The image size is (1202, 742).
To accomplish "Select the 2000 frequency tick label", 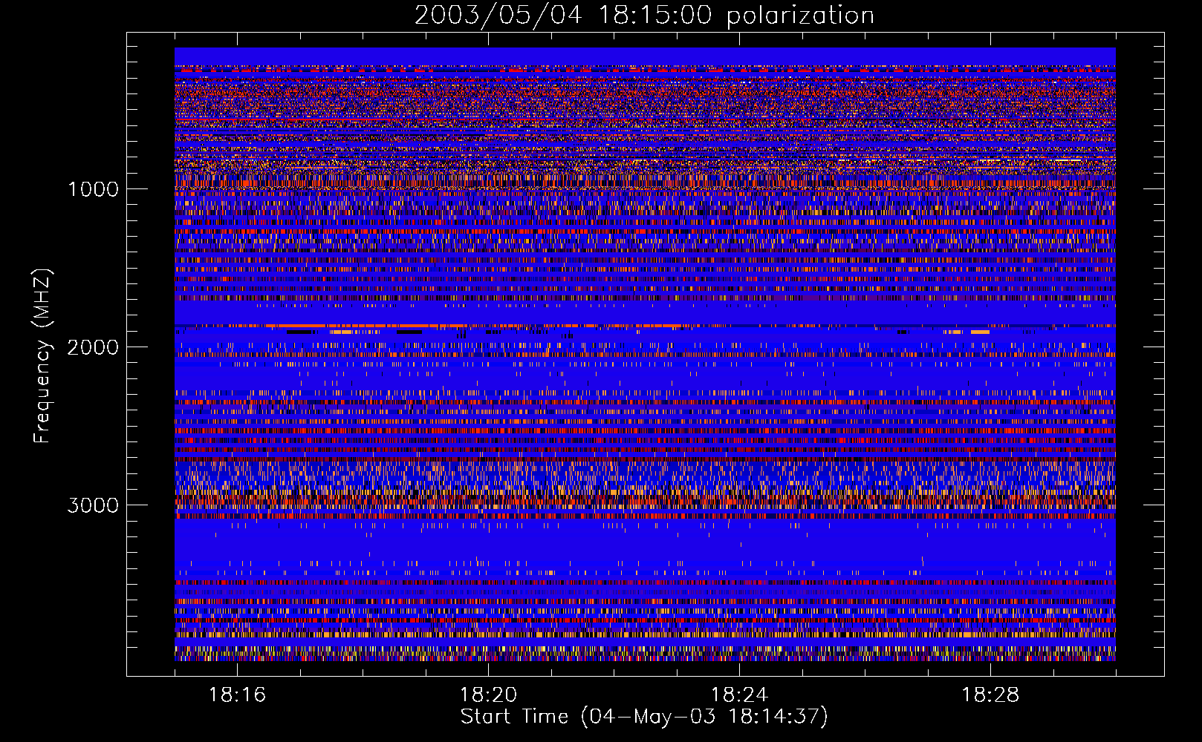I will [93, 347].
